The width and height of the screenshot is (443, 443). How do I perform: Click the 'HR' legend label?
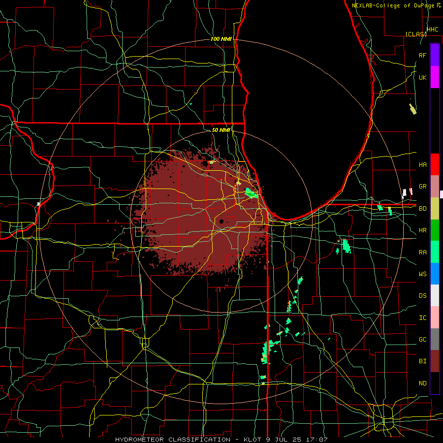click(423, 230)
